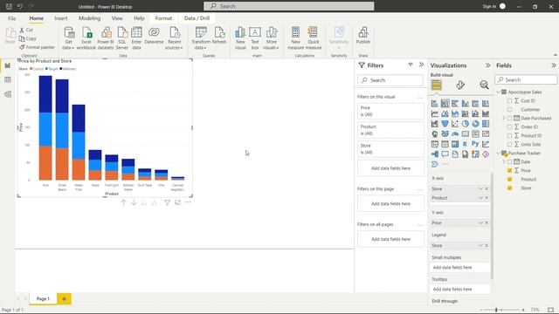Open the Format visual brush pane

point(460,85)
